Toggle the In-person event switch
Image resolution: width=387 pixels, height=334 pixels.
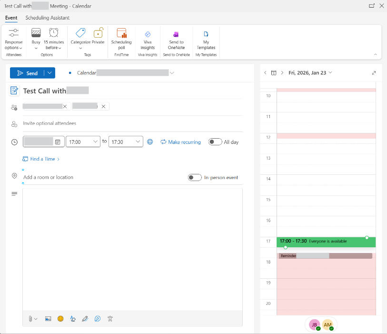(195, 177)
